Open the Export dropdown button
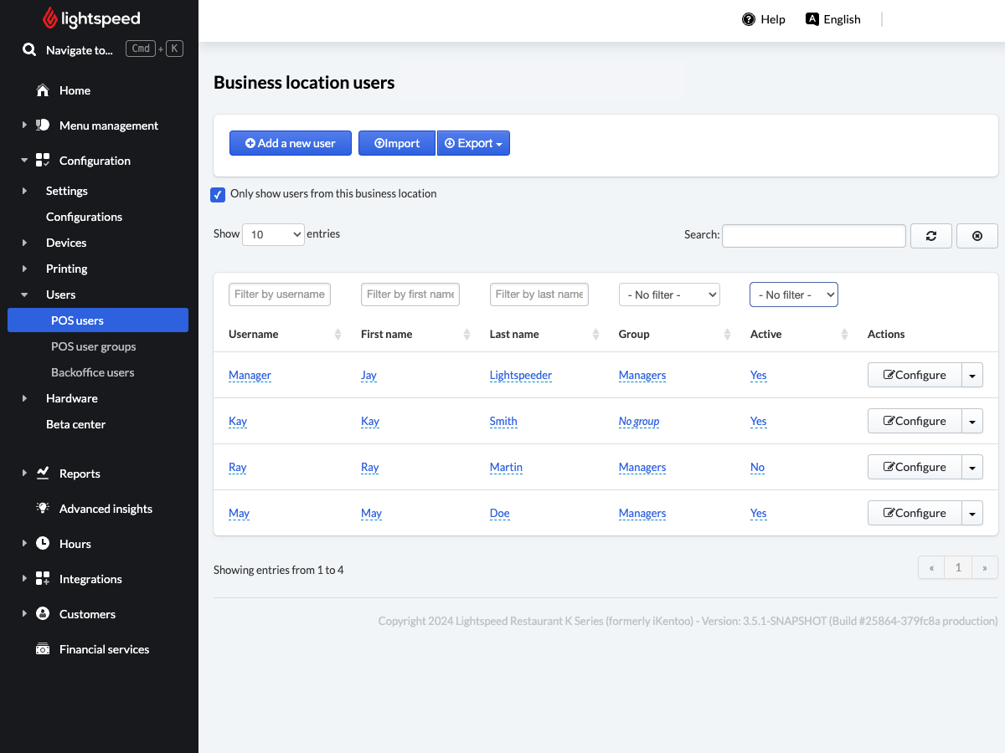 pos(473,143)
